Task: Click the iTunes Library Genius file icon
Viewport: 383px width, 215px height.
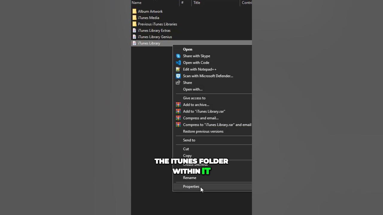Action: (x=134, y=37)
